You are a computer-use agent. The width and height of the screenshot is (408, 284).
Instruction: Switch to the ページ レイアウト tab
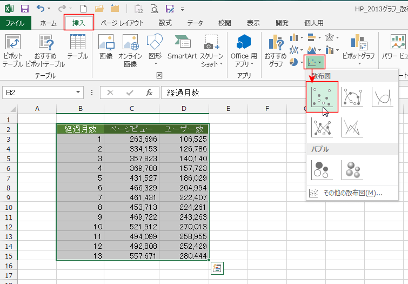pos(122,23)
